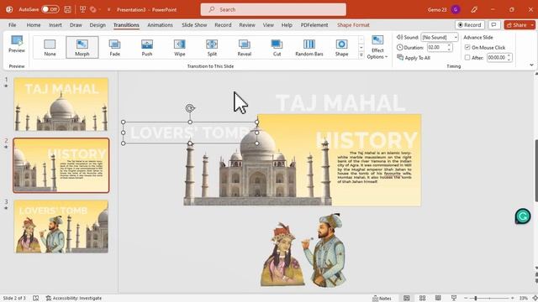This screenshot has width=538, height=302.
Task: Click the Notes button in status bar
Action: click(x=382, y=299)
